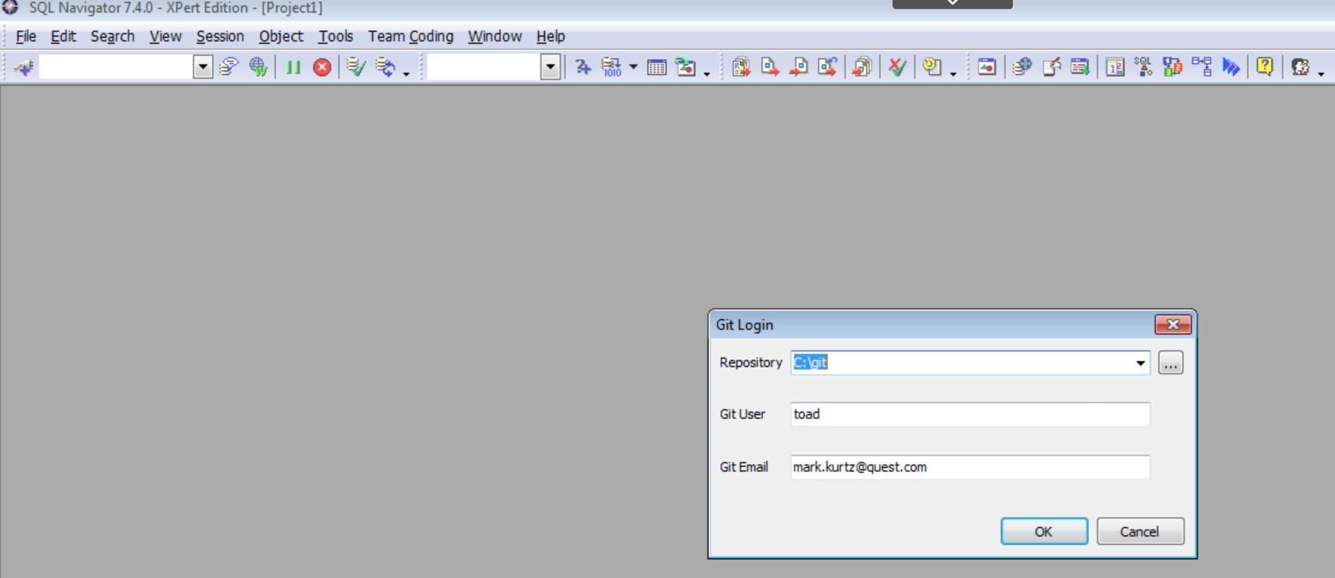Click the first toolbar text box
Image resolution: width=1335 pixels, height=578 pixels.
(x=116, y=67)
